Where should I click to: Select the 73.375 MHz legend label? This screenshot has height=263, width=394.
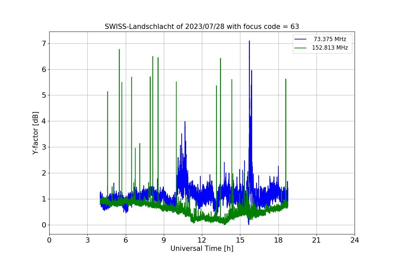330,39
